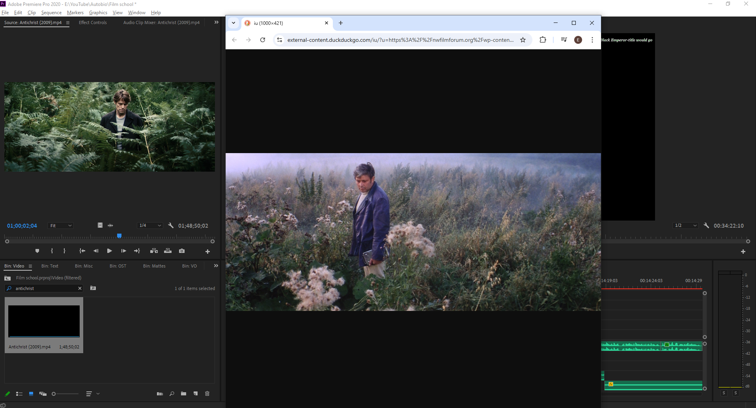
Task: Play the Antichrist clip in Source monitor
Action: [110, 251]
